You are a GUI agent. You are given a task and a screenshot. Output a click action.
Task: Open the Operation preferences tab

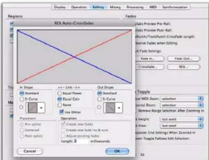(79, 7)
